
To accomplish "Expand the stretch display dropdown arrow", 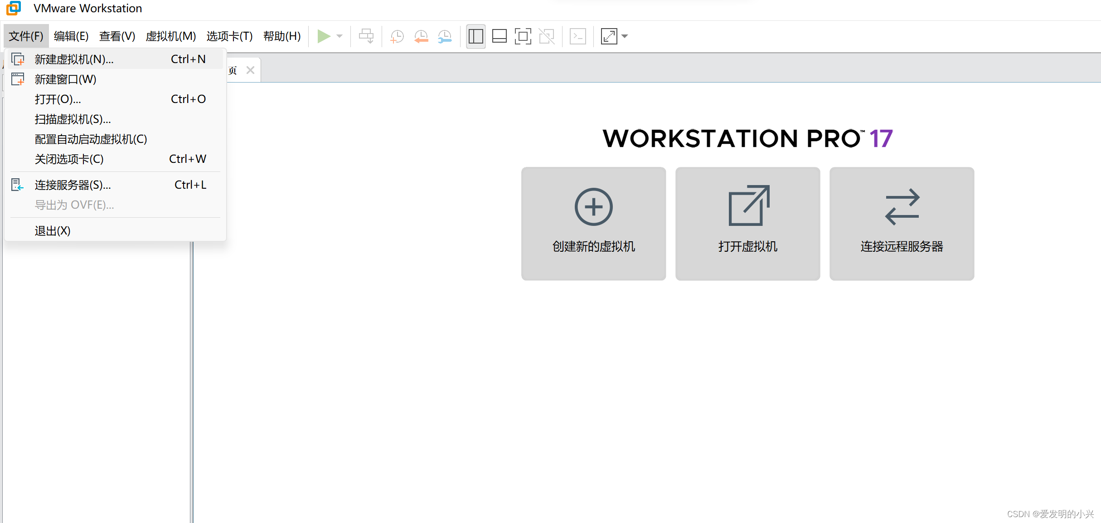I will (625, 36).
